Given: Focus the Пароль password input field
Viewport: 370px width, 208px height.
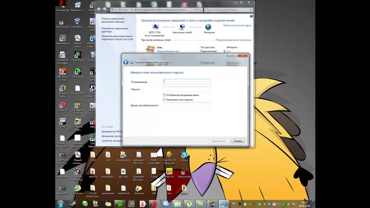Looking at the screenshot, I should point(187,89).
